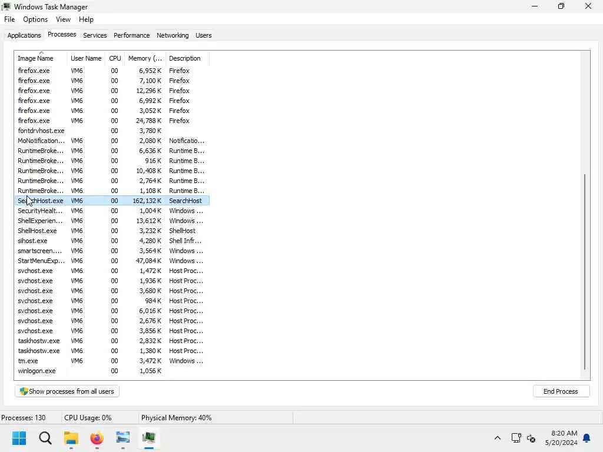Select the winlogon.exe process
The width and height of the screenshot is (603, 452).
[112, 371]
